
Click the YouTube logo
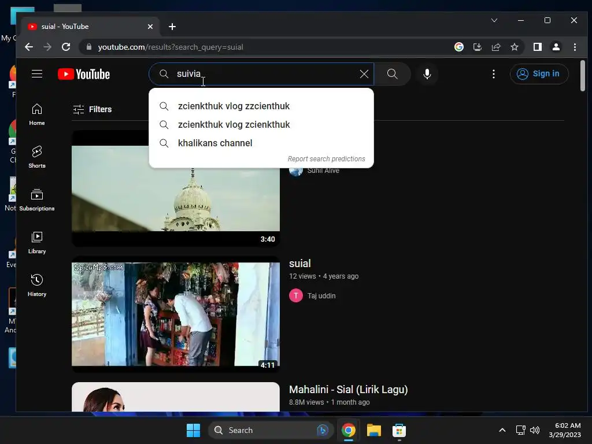[84, 74]
